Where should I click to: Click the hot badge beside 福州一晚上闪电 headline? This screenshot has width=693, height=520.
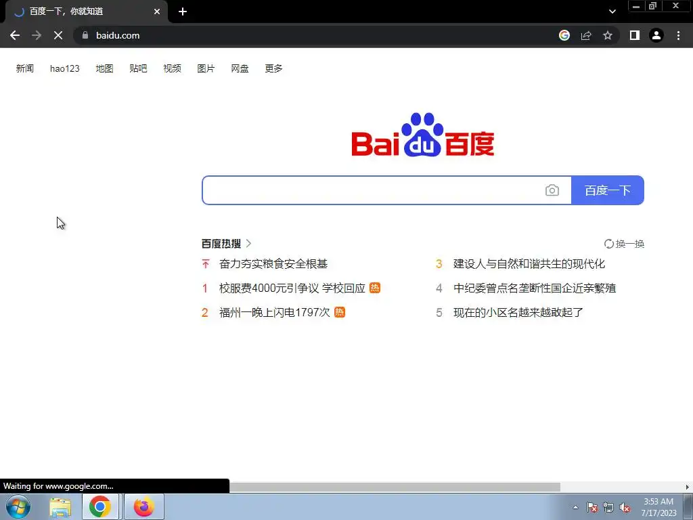coord(340,312)
